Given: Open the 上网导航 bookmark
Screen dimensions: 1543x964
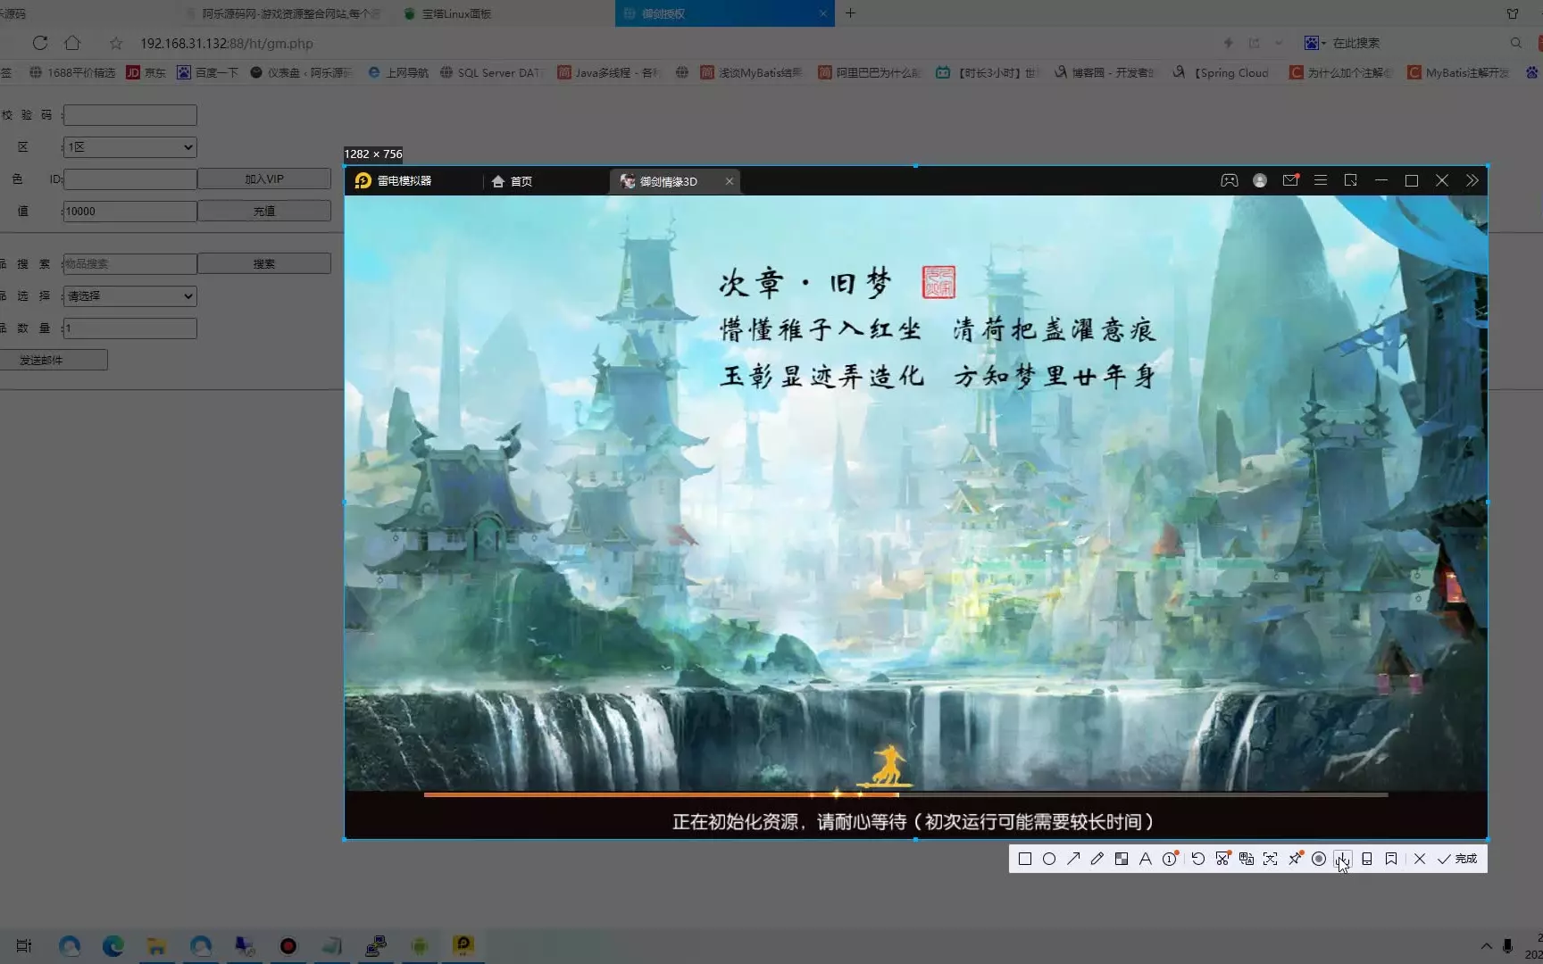Looking at the screenshot, I should (398, 72).
